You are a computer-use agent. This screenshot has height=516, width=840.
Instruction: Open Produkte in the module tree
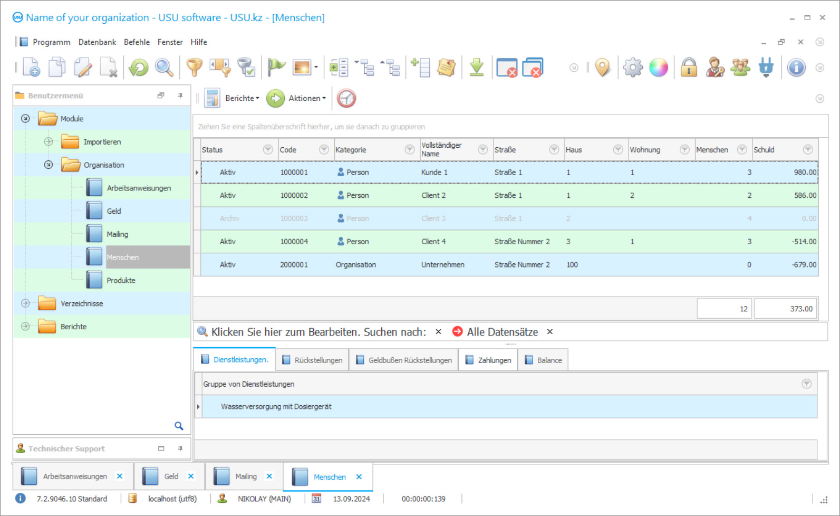coord(121,280)
